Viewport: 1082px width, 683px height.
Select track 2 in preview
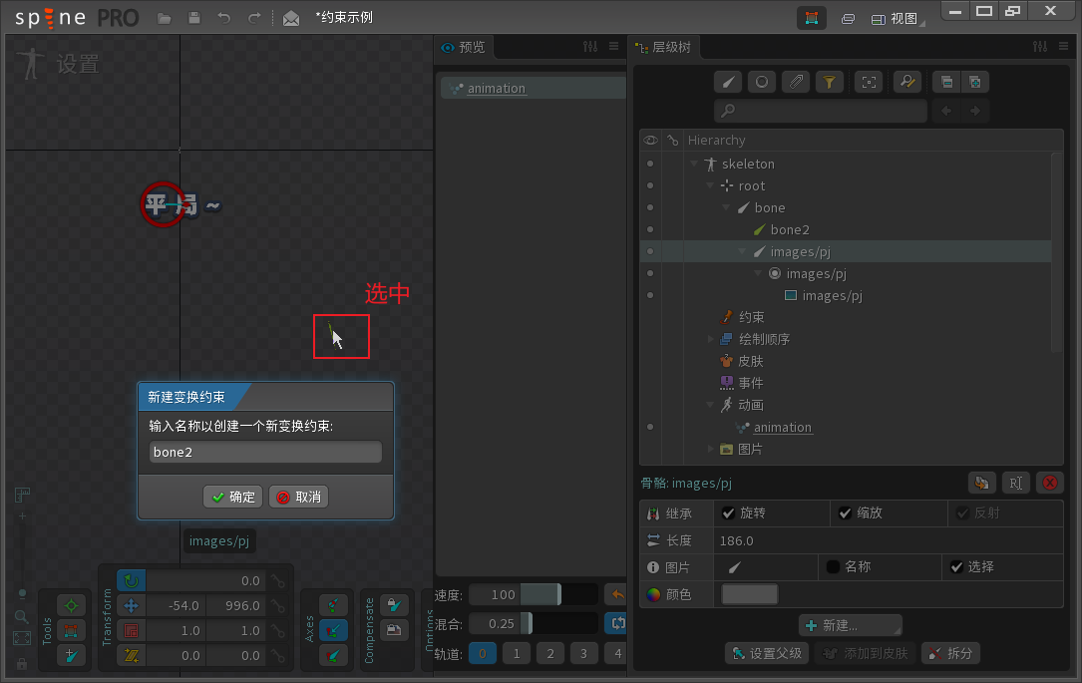(x=549, y=653)
